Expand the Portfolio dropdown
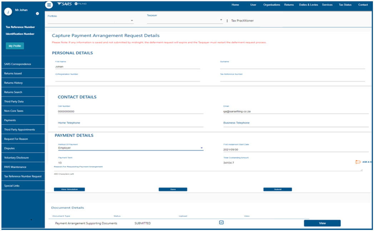This screenshot has width=374, height=231. 131,21
